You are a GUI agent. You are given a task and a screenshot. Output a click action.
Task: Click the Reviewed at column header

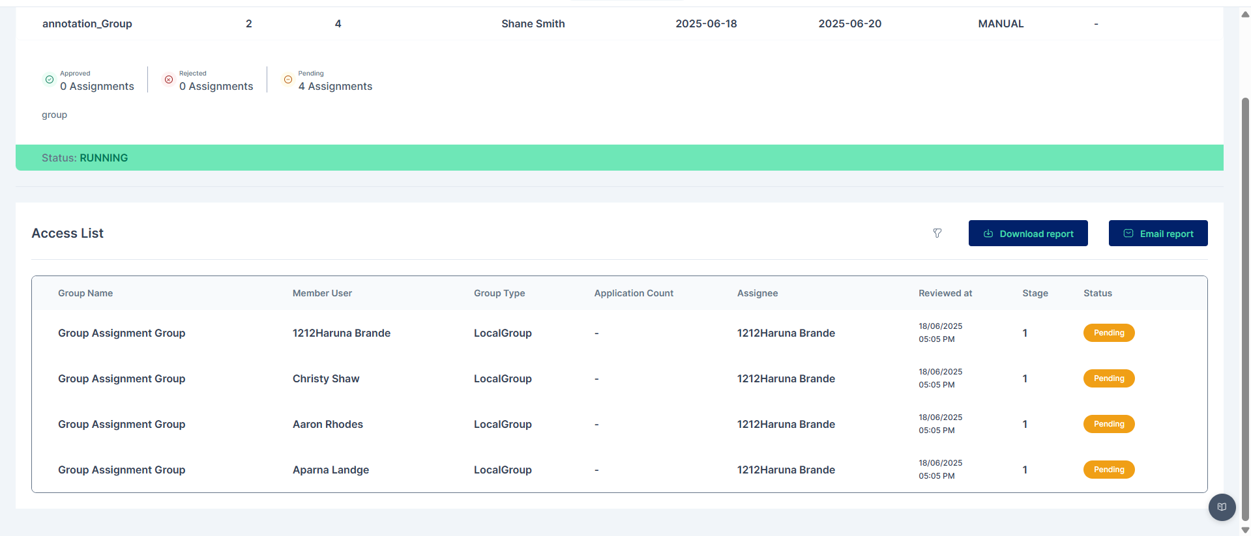(x=945, y=293)
